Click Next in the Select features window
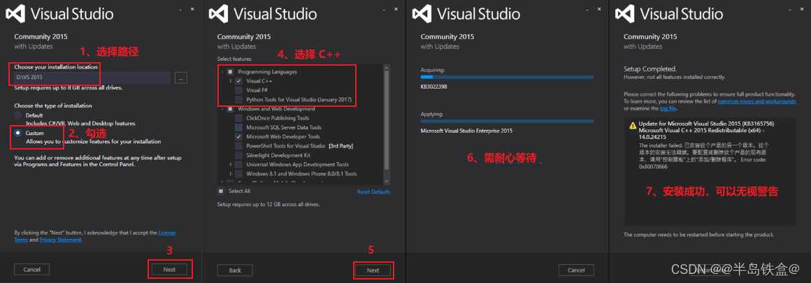 coord(373,270)
